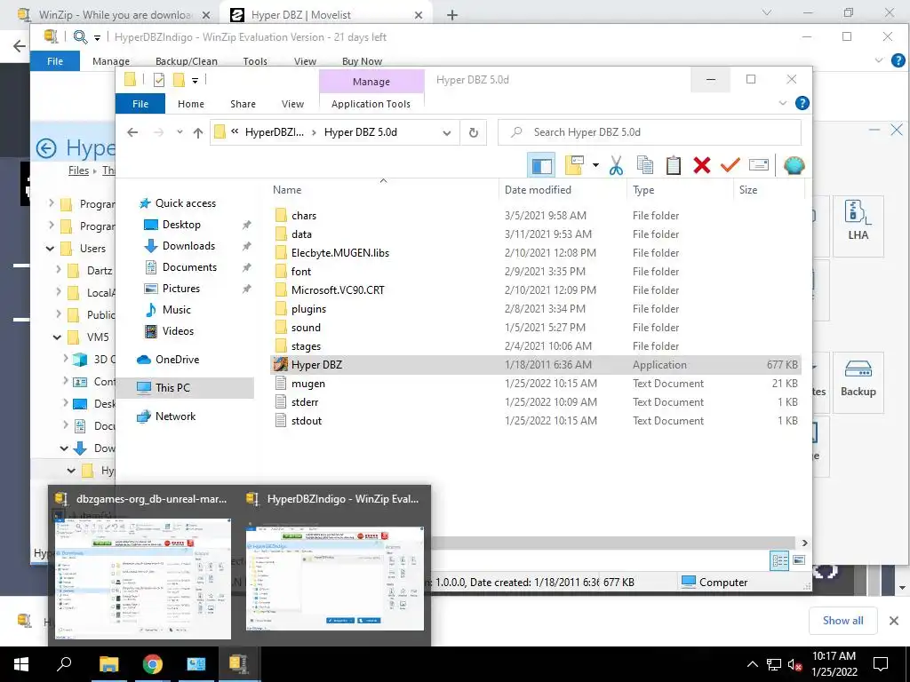910x682 pixels.
Task: Toggle the navigation pane toolbar button
Action: click(541, 166)
